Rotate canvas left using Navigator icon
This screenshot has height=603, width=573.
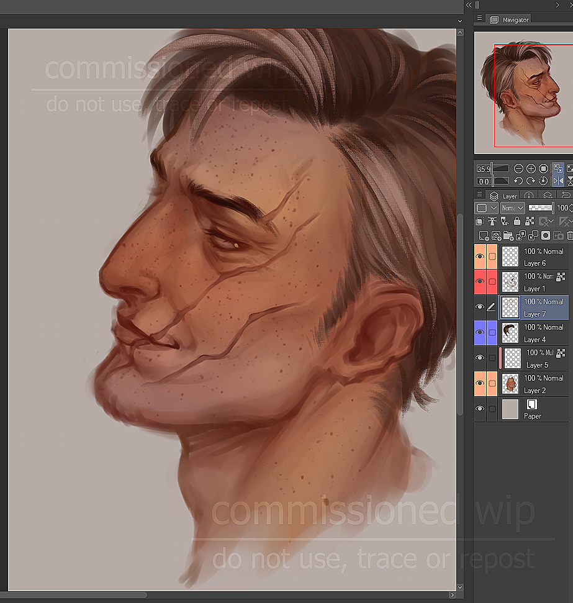point(518,181)
